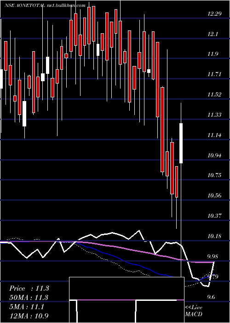Click the 10.75 price axis label
This screenshot has width=230, height=323.
click(x=214, y=175)
